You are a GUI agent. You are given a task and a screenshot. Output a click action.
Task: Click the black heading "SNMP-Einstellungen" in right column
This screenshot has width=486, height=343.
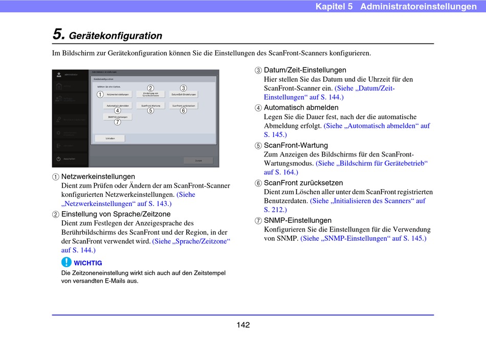(x=298, y=220)
